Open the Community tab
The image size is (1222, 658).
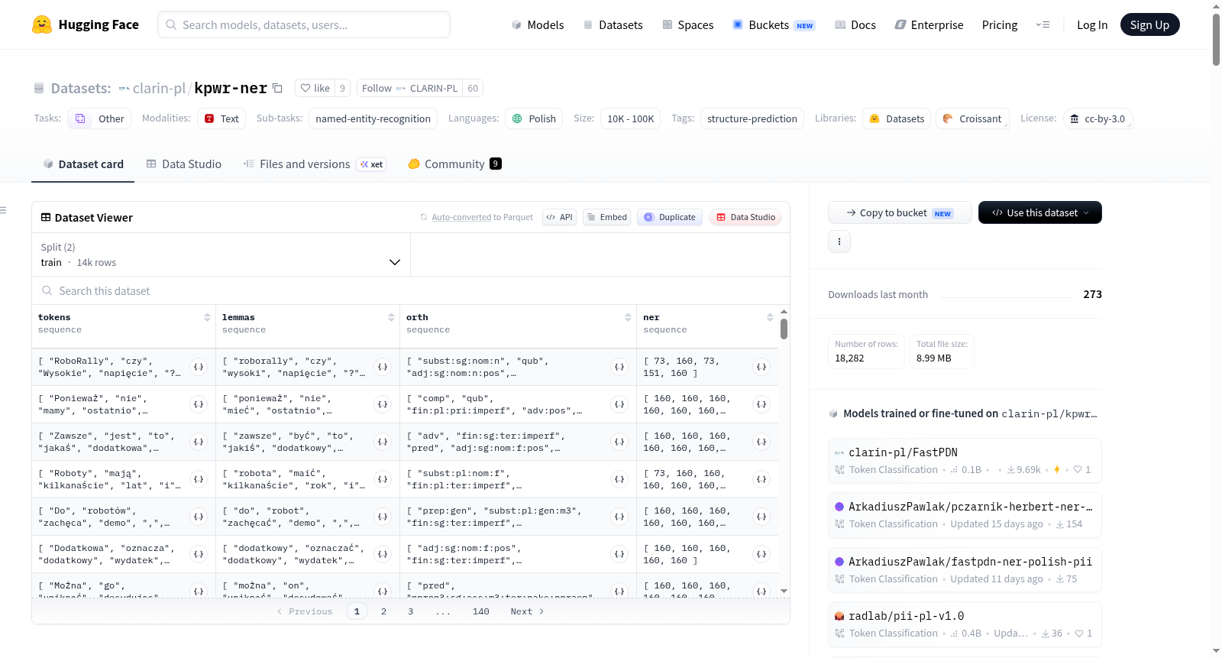point(455,164)
